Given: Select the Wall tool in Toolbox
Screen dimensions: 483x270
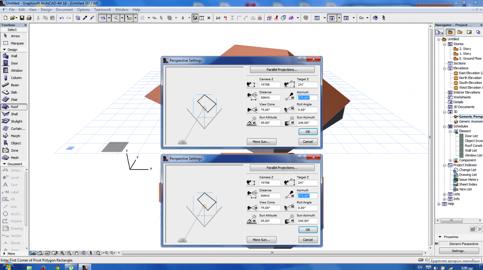Looking at the screenshot, I should click(14, 56).
